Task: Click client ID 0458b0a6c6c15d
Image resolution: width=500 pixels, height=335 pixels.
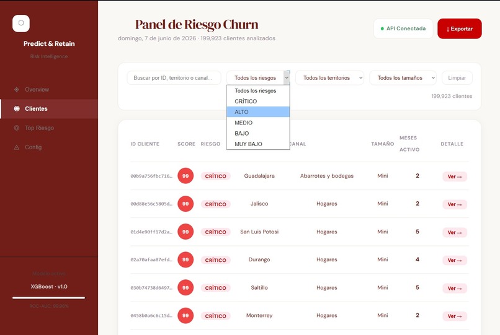Action: pos(151,316)
